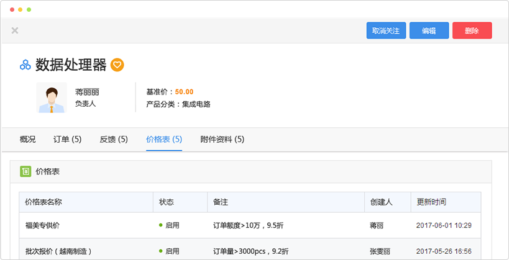This screenshot has height=260, width=509.
Task: Click the 取消关注 button
Action: click(385, 30)
